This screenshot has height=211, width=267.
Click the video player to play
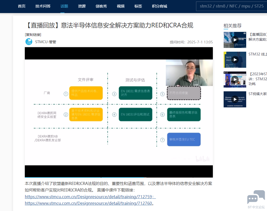click(x=119, y=112)
